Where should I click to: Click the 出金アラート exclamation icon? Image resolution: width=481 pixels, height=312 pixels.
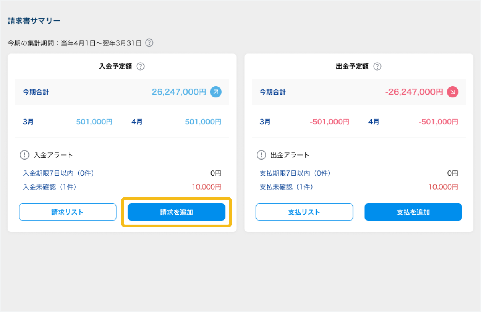click(261, 155)
